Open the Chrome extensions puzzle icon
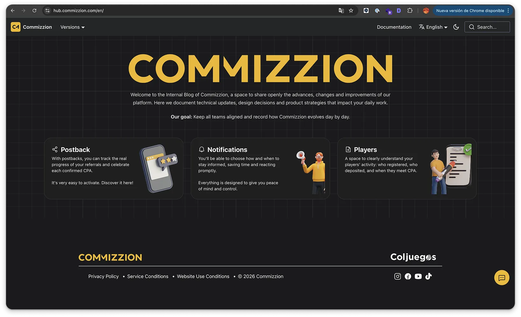521x317 pixels. point(410,11)
